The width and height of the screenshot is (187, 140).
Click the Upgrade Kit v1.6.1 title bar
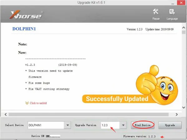point(91,2)
